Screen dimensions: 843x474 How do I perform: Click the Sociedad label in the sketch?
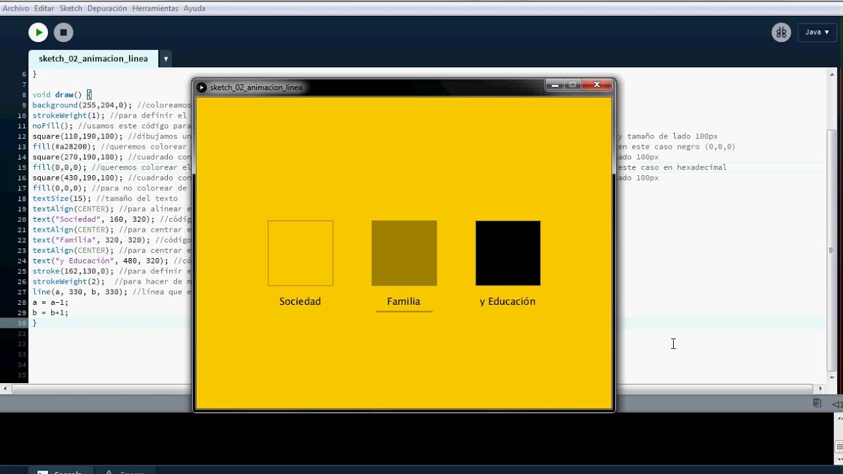(x=300, y=302)
